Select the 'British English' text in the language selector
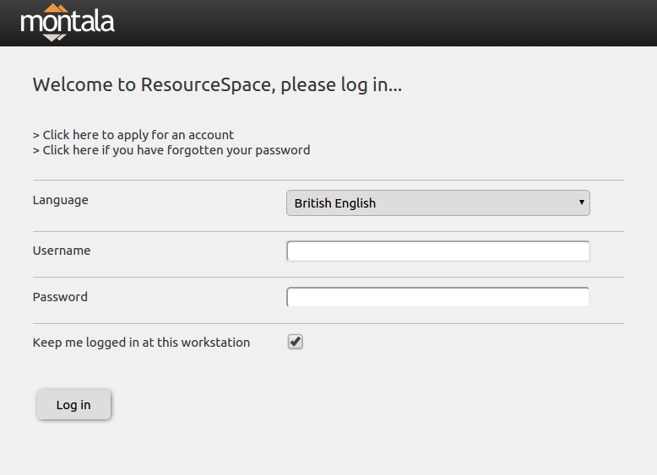 (334, 203)
